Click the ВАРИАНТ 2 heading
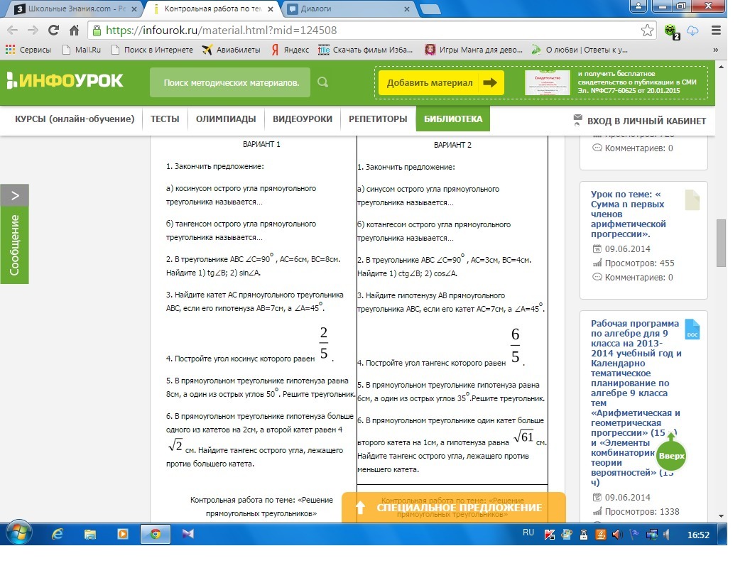The width and height of the screenshot is (750, 568). point(452,144)
